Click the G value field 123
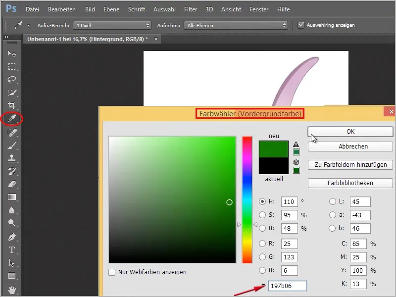Image resolution: width=396 pixels, height=297 pixels. [x=289, y=257]
